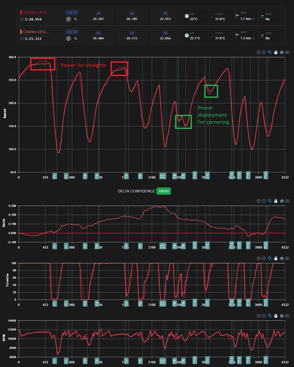
Task: Click the S2 time 28.705
Action: [132, 19]
